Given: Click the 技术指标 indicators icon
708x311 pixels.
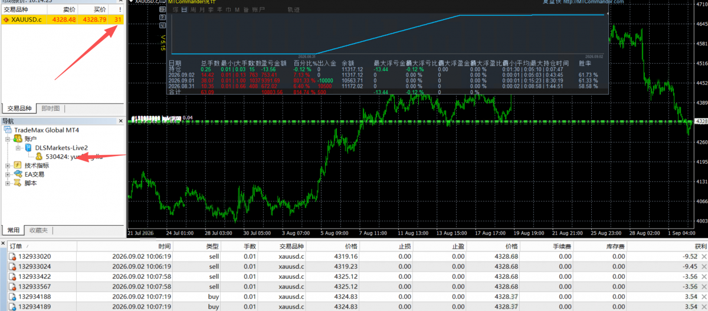Looking at the screenshot, I should click(x=18, y=166).
